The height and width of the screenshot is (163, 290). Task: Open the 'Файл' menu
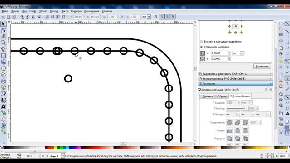5,11
